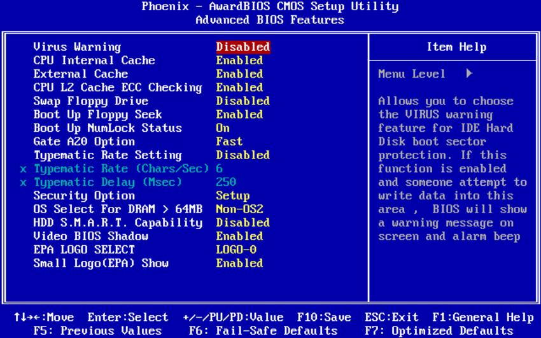Click F6: Fail-Safe Defaults hint
The height and width of the screenshot is (338, 541).
click(263, 331)
